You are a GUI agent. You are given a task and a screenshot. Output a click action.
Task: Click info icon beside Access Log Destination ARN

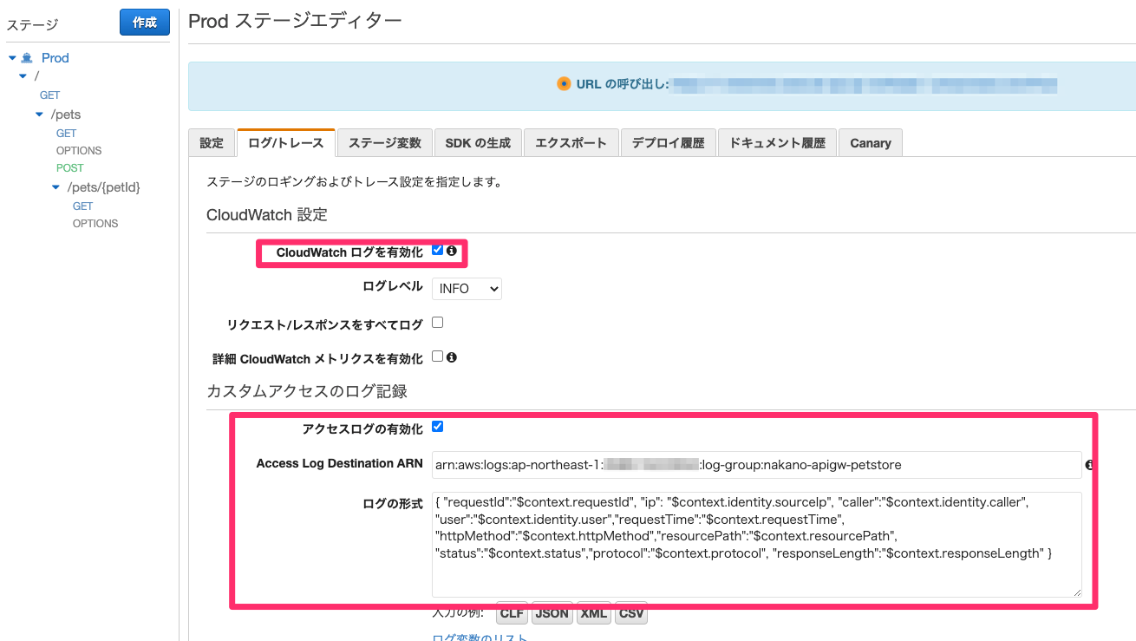(1089, 465)
